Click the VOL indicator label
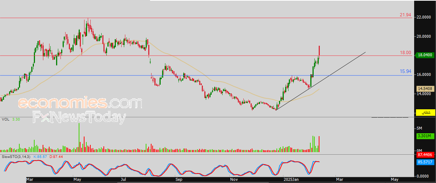Image resolution: width=436 pixels, height=183 pixels. 5,119
